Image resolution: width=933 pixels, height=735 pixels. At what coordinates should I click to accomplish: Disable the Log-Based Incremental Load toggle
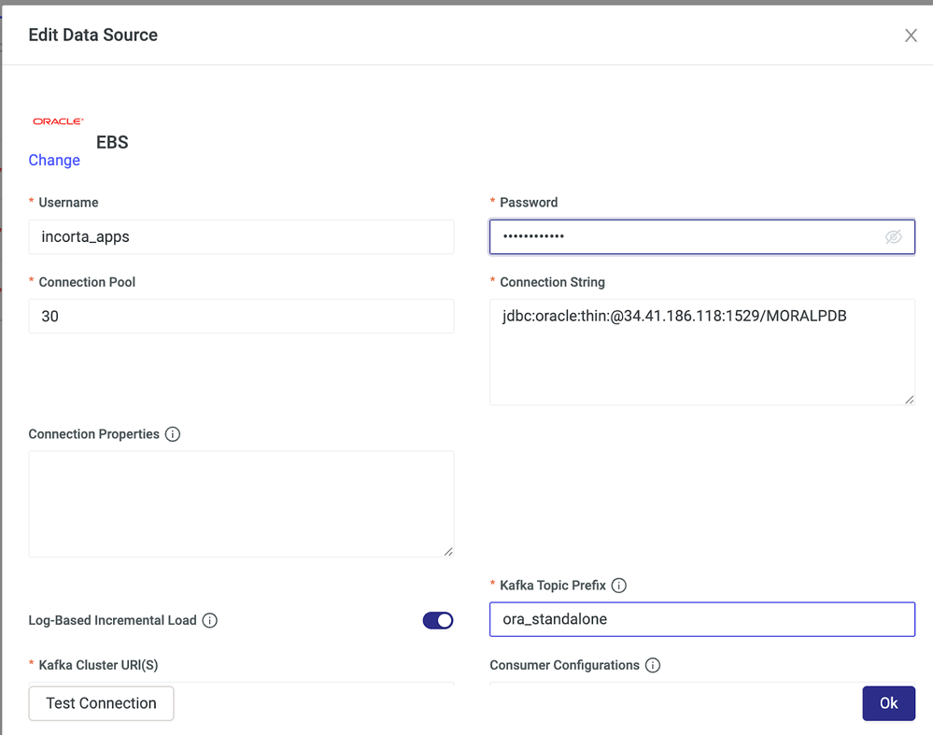click(438, 621)
